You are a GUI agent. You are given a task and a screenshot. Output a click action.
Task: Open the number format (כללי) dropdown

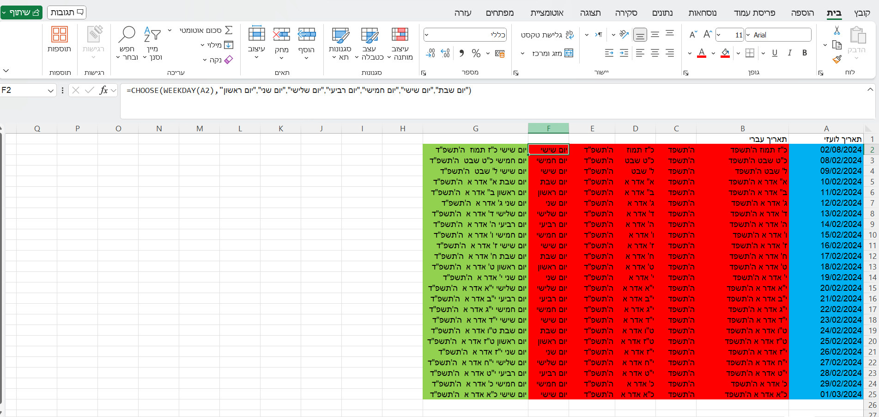tap(426, 35)
